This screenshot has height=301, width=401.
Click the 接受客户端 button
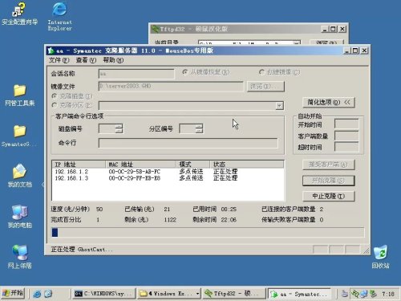click(329, 165)
